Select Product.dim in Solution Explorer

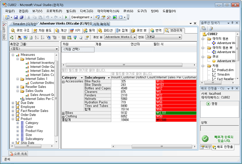pyautogui.click(x=225, y=70)
